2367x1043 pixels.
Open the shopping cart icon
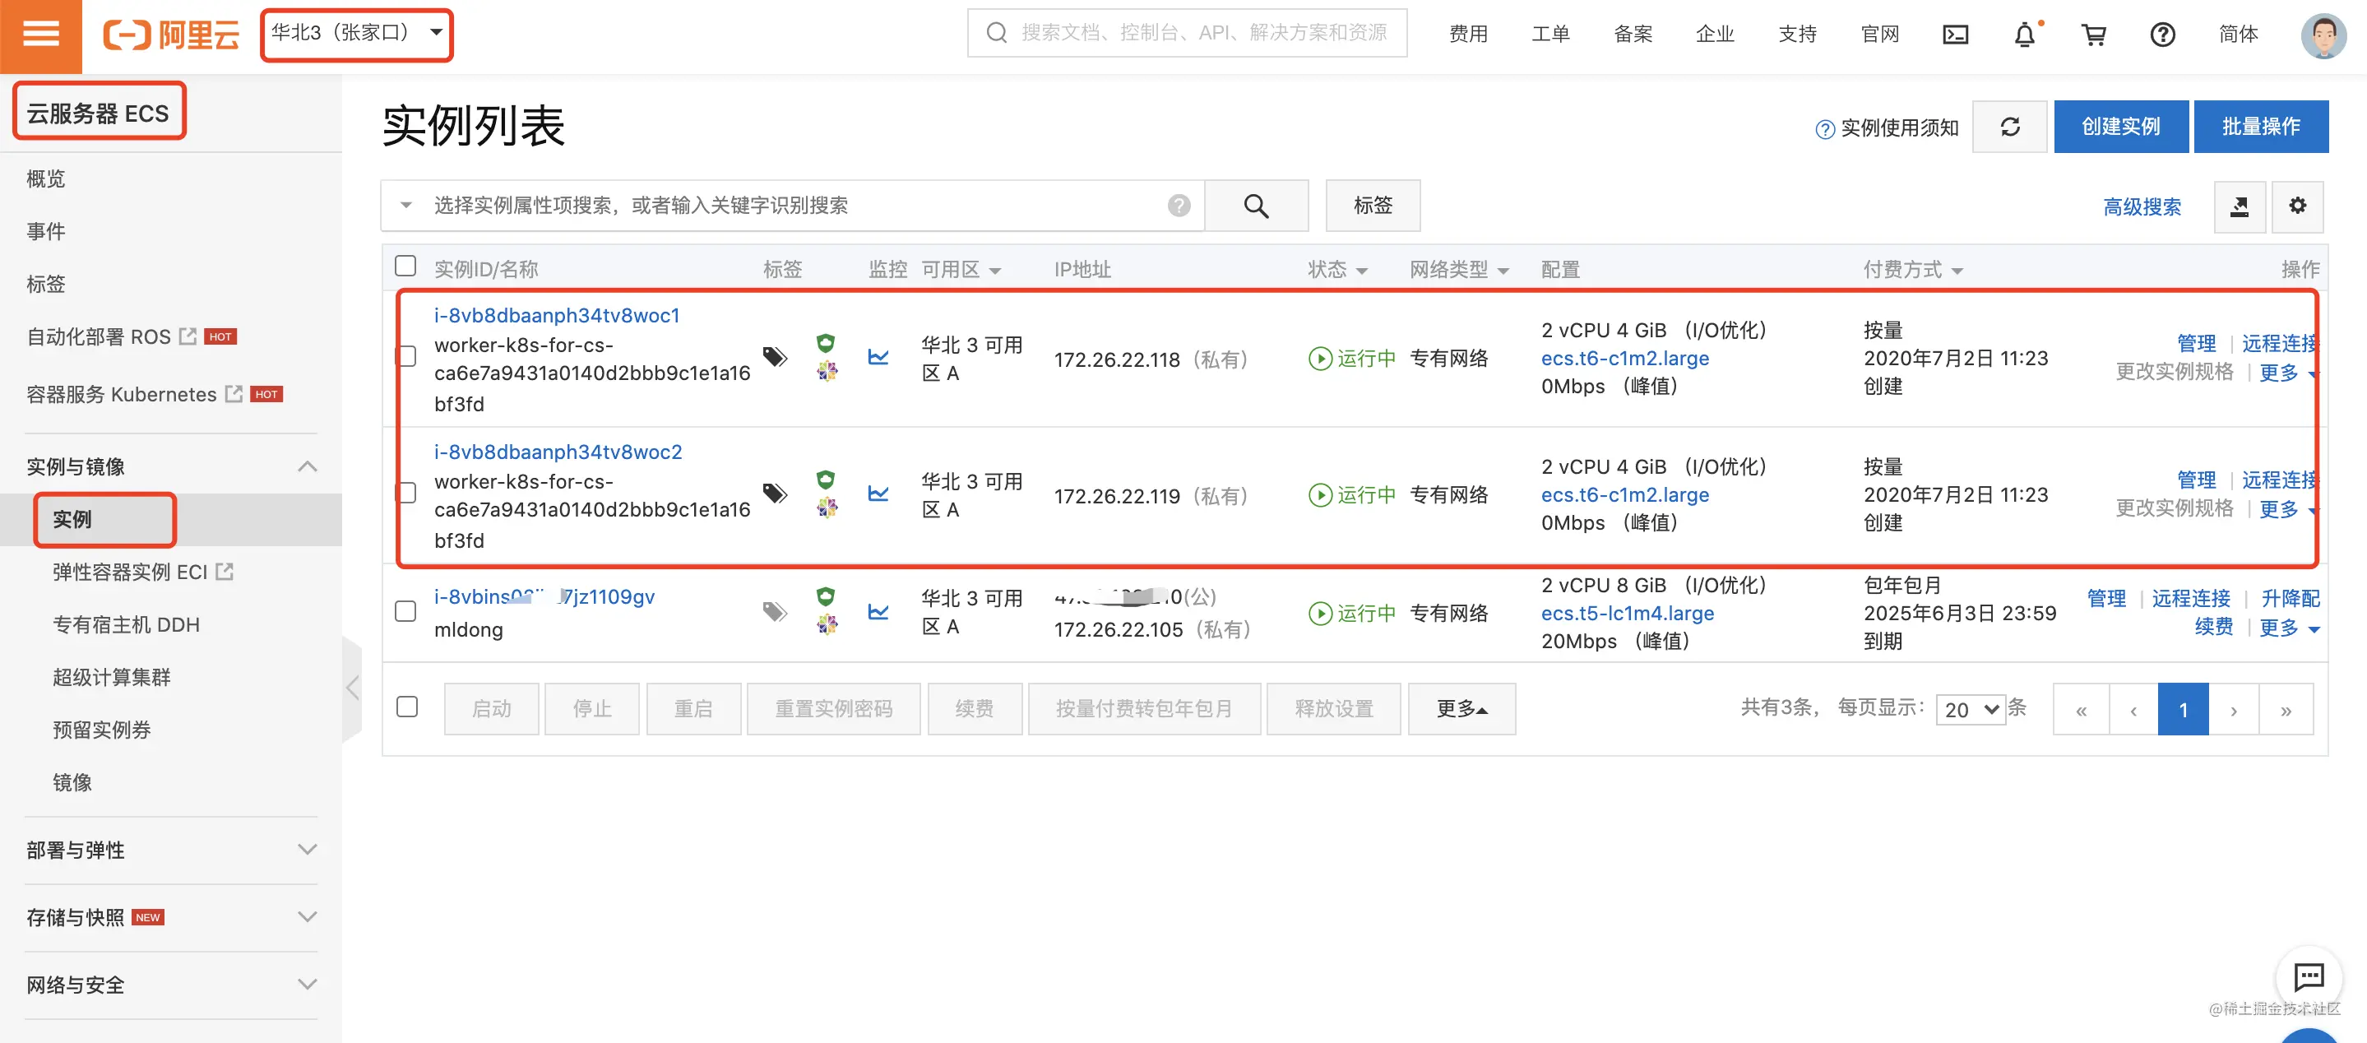2093,35
